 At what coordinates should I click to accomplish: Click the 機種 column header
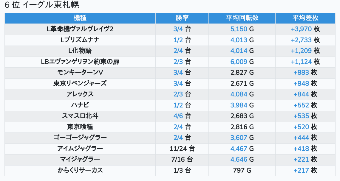80,18
